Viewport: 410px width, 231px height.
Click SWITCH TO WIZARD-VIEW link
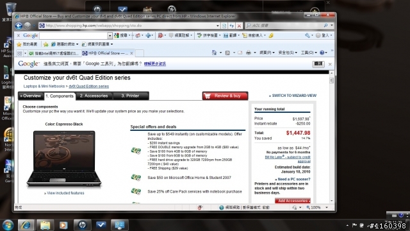pos(293,96)
